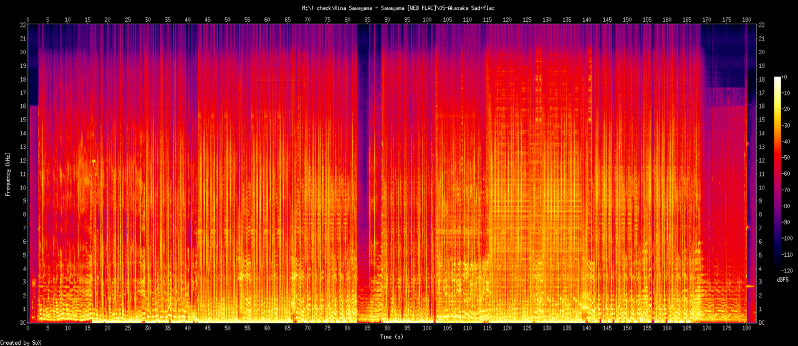Click '22' tick on left frequency axis
The image size is (798, 346).
point(22,24)
